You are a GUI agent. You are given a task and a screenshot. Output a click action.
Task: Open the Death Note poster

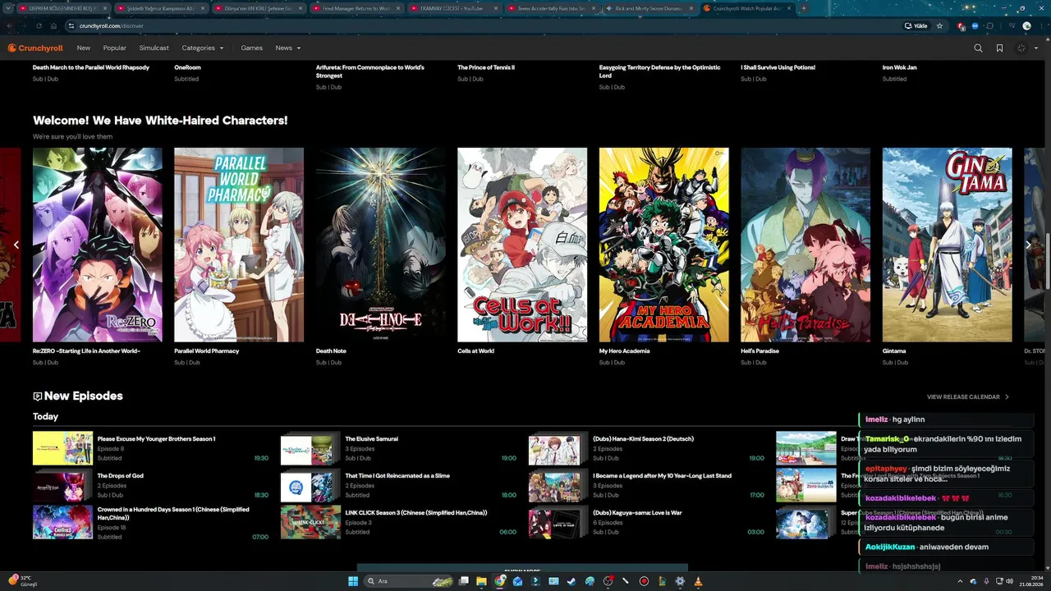(x=381, y=245)
